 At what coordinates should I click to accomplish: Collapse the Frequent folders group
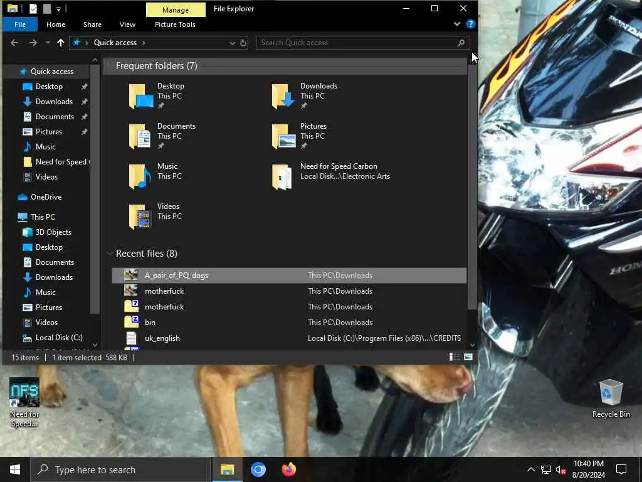[x=109, y=65]
